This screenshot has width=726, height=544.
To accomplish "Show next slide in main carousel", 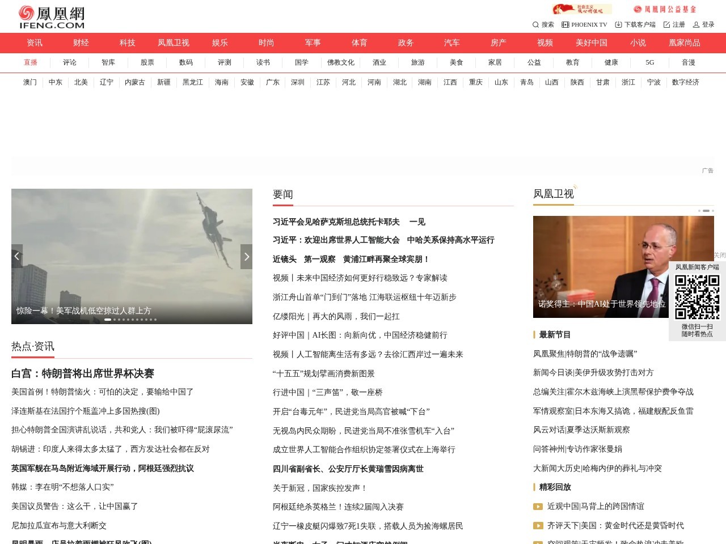I will (x=246, y=257).
